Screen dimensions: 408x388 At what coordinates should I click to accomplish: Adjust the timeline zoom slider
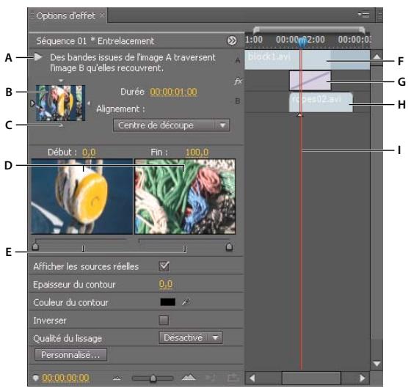click(153, 378)
